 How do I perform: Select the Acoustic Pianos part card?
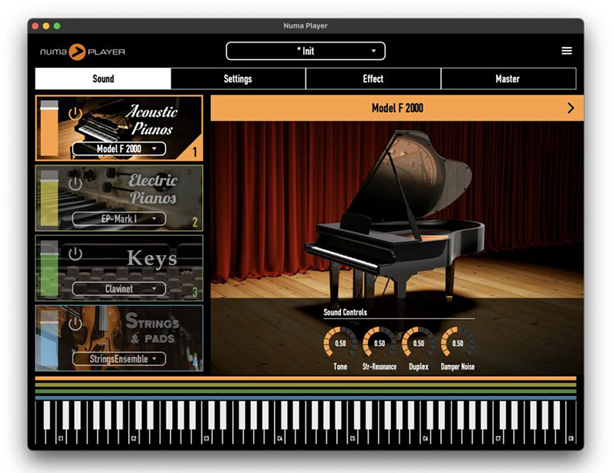pyautogui.click(x=119, y=128)
